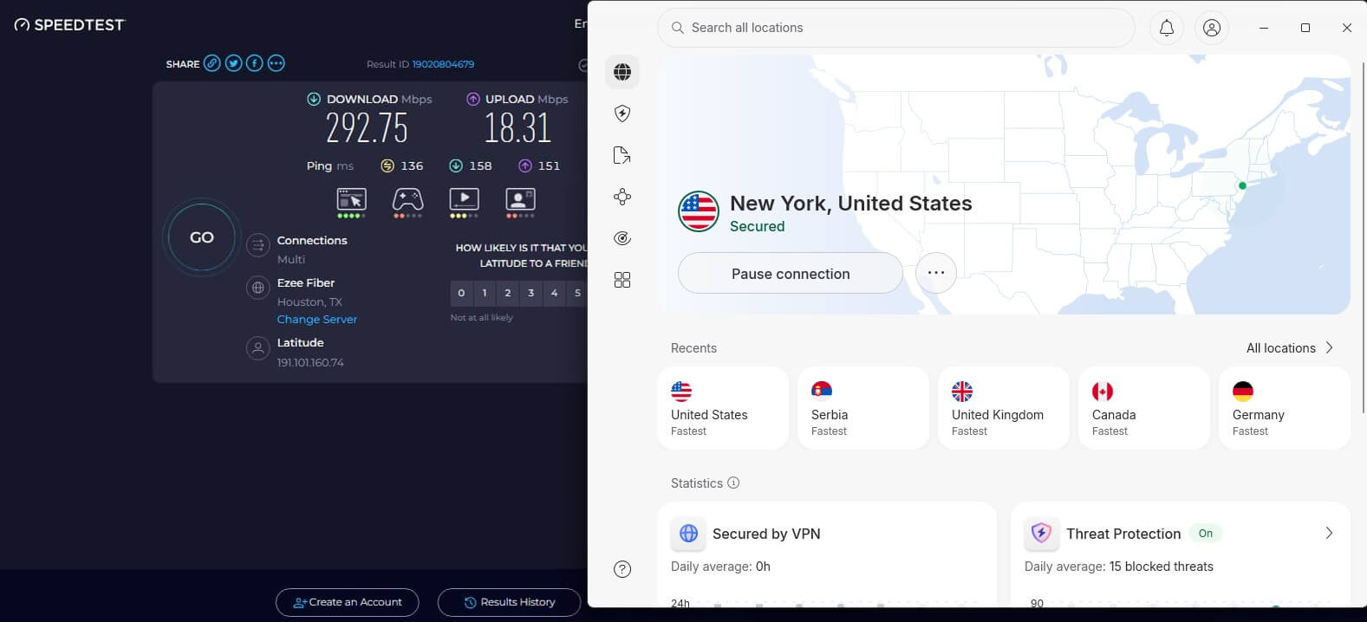1367x622 pixels.
Task: Share Speedtest result on Twitter
Action: (233, 63)
